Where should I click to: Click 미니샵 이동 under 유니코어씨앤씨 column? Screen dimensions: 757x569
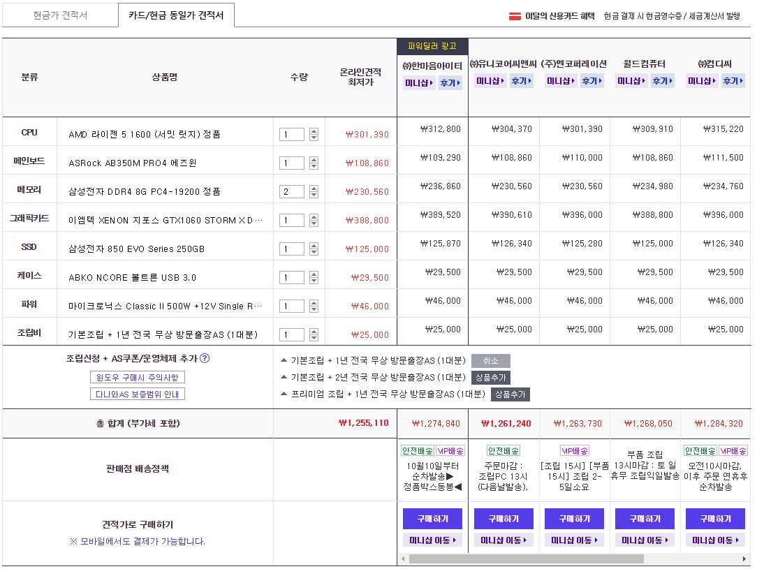504,540
